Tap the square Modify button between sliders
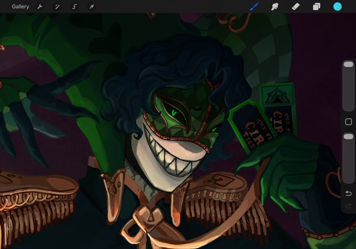The height and width of the screenshot is (249, 356). point(349,122)
